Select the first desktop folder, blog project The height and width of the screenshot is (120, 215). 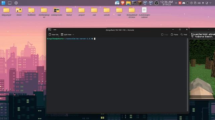click(6, 12)
